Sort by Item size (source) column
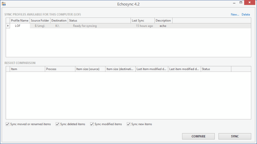Screen dimensions: 257x144 tap(90, 69)
